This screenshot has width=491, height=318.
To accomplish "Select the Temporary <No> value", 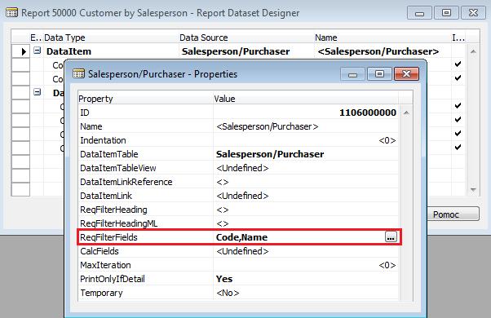I will [x=228, y=293].
